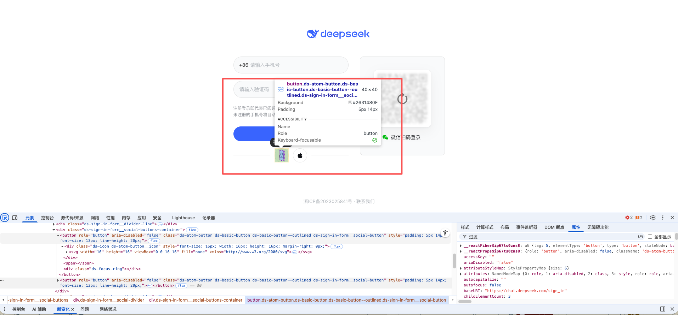Click div.ds-sign-in-form__social-divider breadcrumb
678x315 pixels.
point(108,300)
